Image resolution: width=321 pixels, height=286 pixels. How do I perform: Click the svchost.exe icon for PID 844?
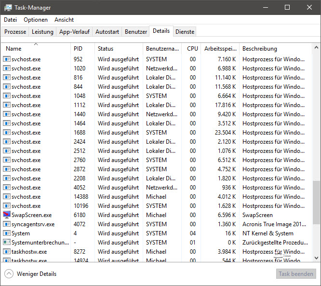click(x=7, y=87)
